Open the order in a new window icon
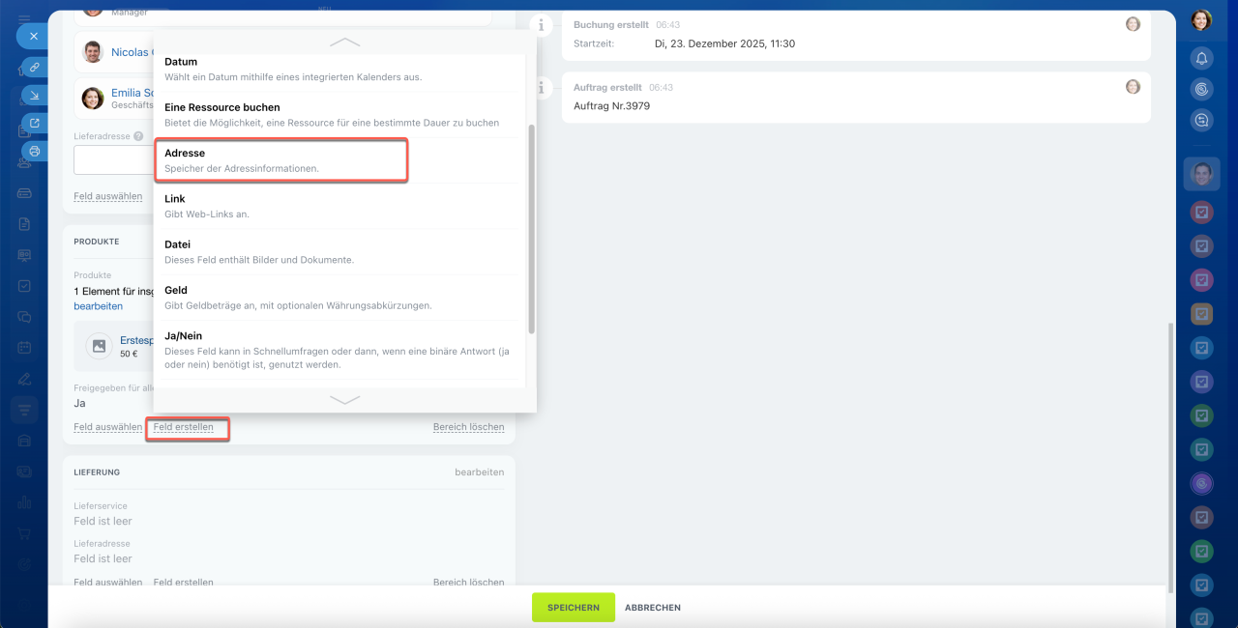Viewport: 1238px width, 628px height. coord(34,123)
